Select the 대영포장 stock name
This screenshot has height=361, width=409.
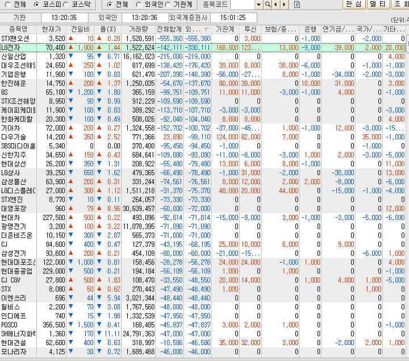(x=14, y=208)
